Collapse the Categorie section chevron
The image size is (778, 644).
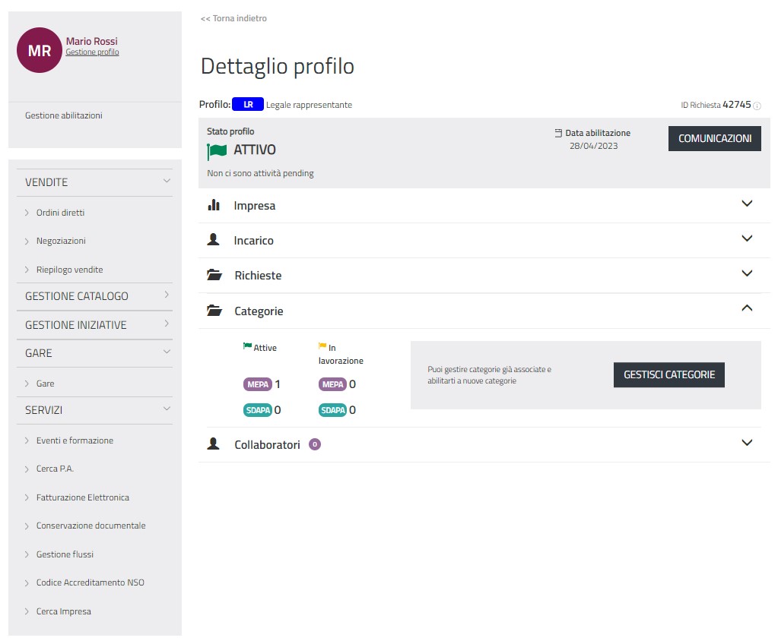(x=746, y=308)
